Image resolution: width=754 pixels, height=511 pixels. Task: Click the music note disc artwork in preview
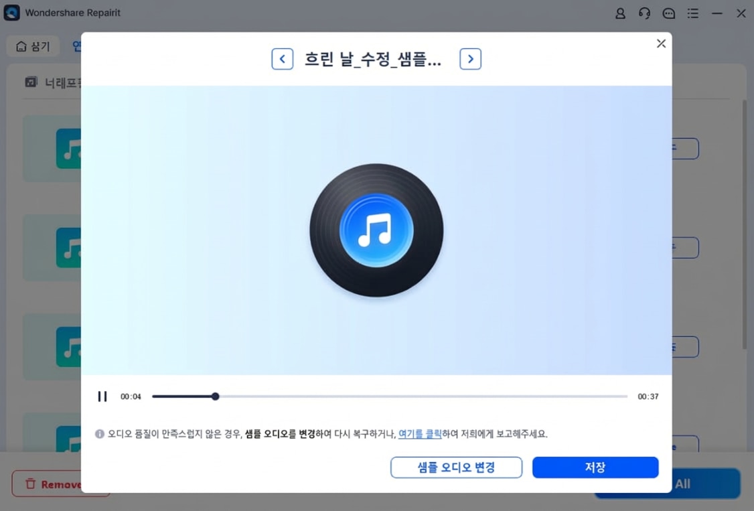(x=376, y=230)
